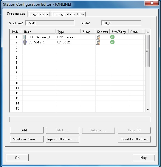Click the CP 5612 green run checkmark

pyautogui.click(x=112, y=42)
